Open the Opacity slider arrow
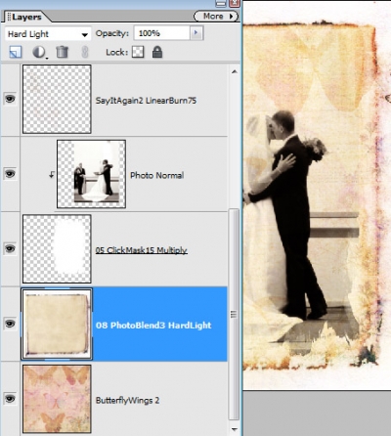The height and width of the screenshot is (436, 391). [196, 33]
